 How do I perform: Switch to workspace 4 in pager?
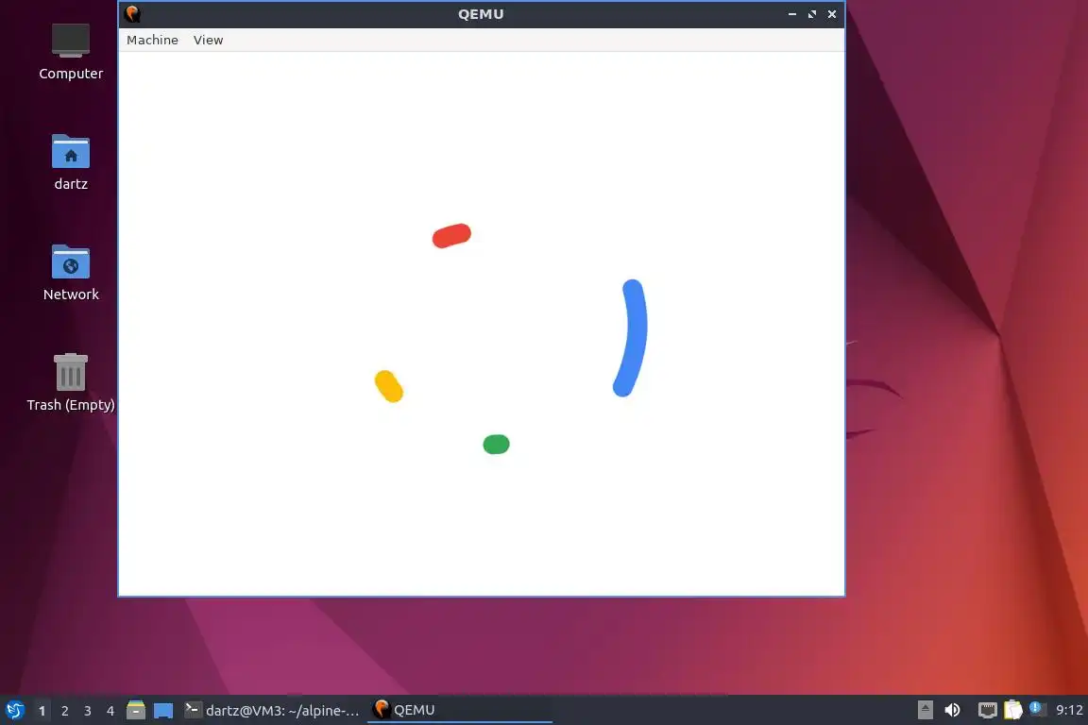coord(110,711)
